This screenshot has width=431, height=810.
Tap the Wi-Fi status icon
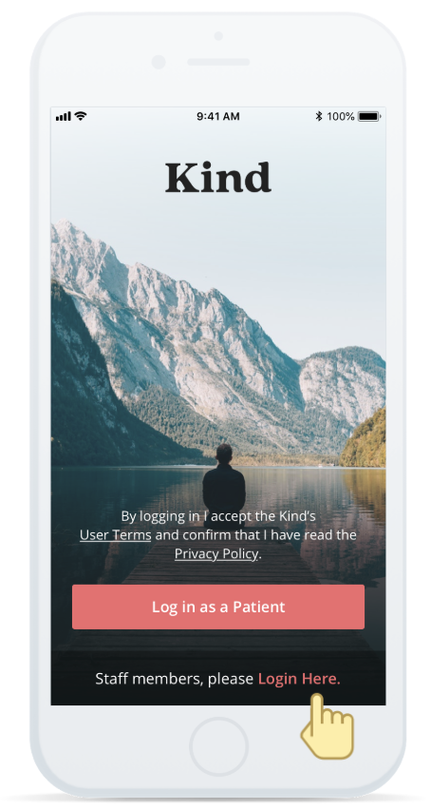(80, 116)
